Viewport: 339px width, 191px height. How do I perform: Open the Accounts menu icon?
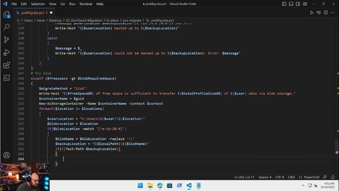point(7,155)
